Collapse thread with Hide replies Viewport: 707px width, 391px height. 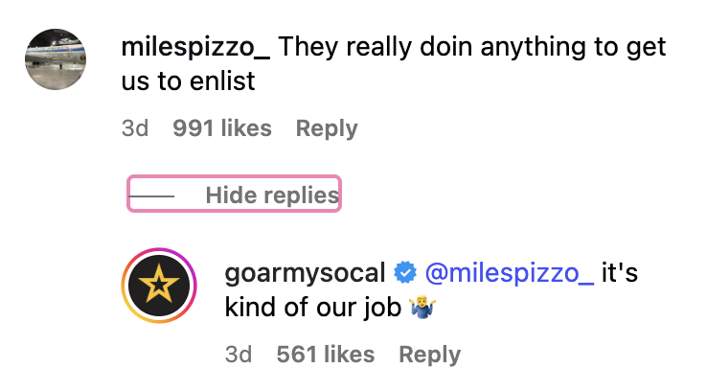[272, 195]
